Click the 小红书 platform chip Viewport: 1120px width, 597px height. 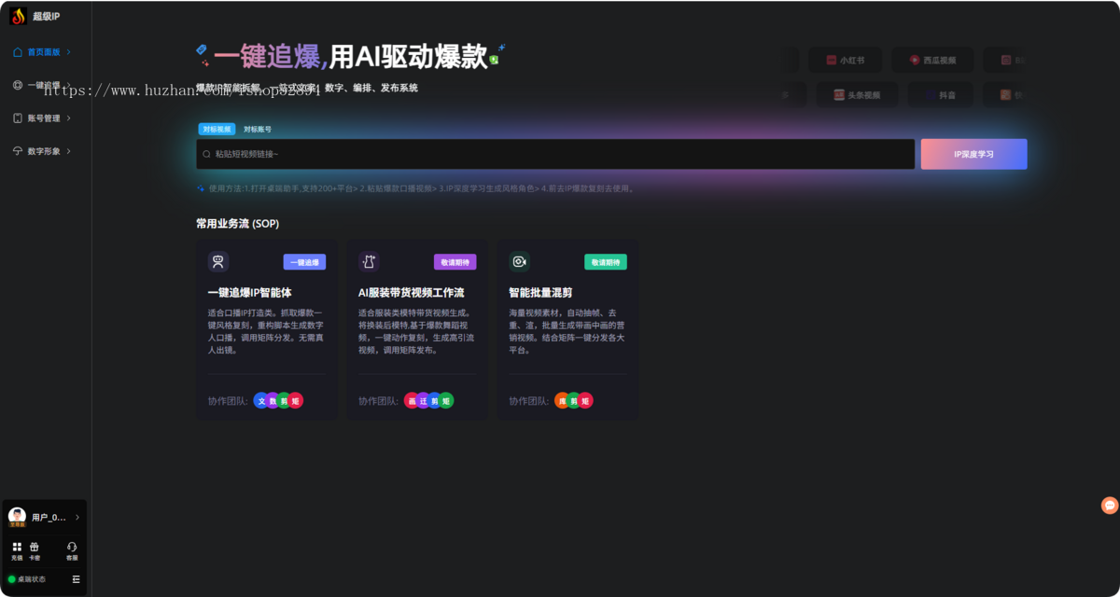[x=845, y=60]
